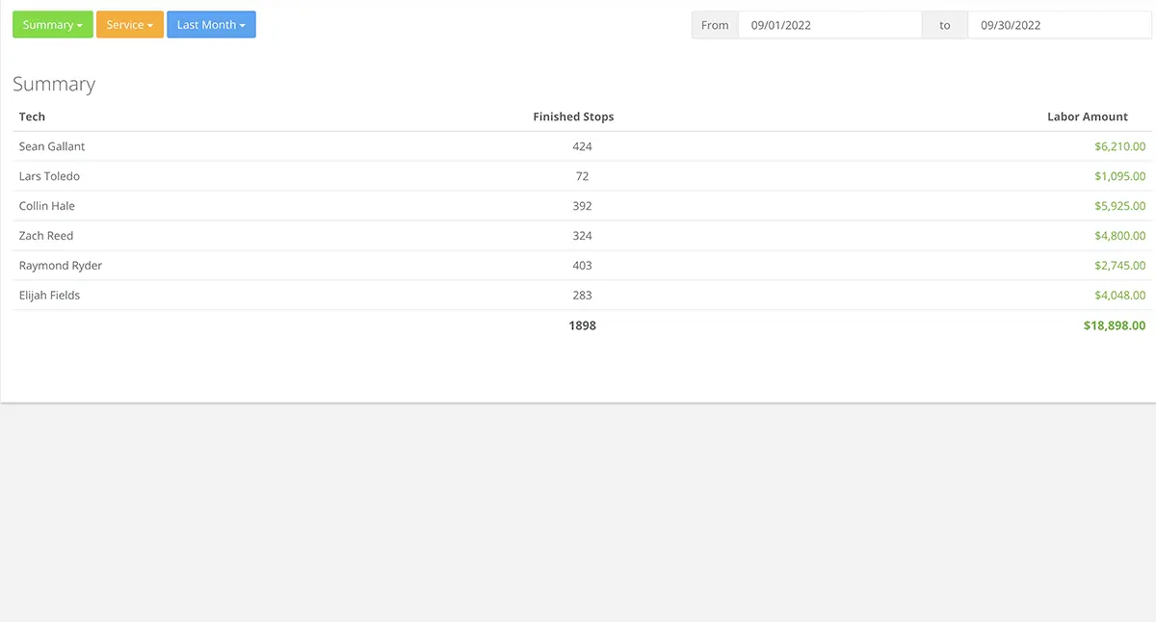Select the Raymond Ryder tech name
1156x622 pixels.
point(61,266)
